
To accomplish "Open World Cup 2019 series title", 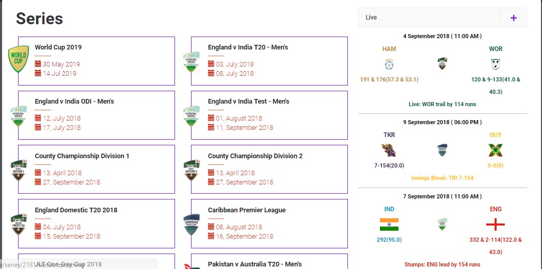I will 58,47.
